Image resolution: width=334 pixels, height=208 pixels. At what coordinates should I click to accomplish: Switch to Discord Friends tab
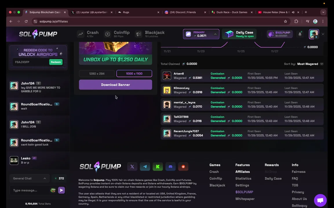[x=185, y=12]
